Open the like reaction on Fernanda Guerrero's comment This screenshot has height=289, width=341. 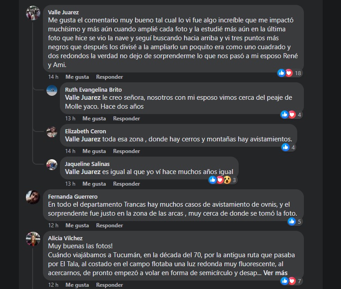(292, 221)
